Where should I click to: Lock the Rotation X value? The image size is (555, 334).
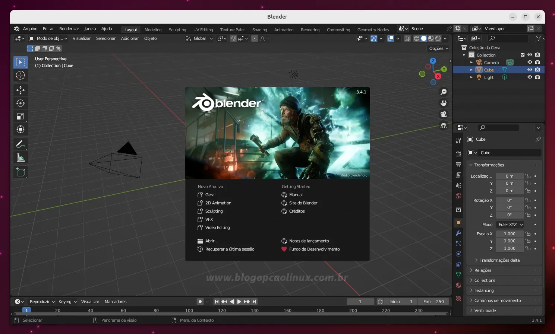528,200
